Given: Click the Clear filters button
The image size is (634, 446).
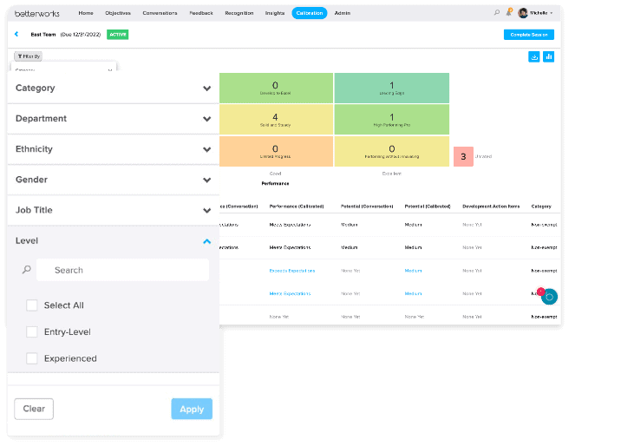Looking at the screenshot, I should (34, 409).
